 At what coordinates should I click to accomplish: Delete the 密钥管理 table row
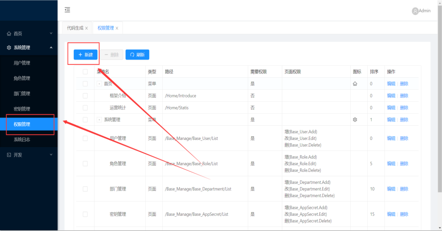click(404, 214)
